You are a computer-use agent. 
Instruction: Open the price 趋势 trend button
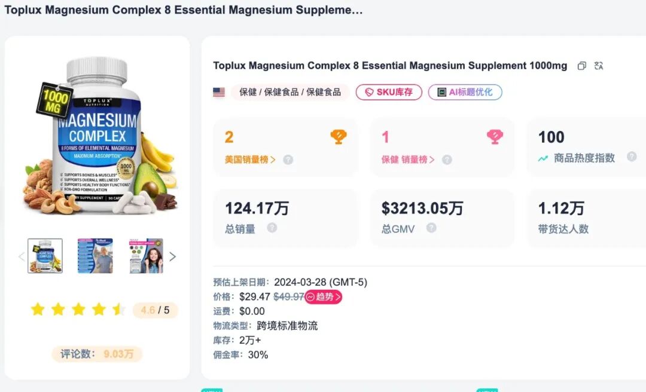pos(324,296)
